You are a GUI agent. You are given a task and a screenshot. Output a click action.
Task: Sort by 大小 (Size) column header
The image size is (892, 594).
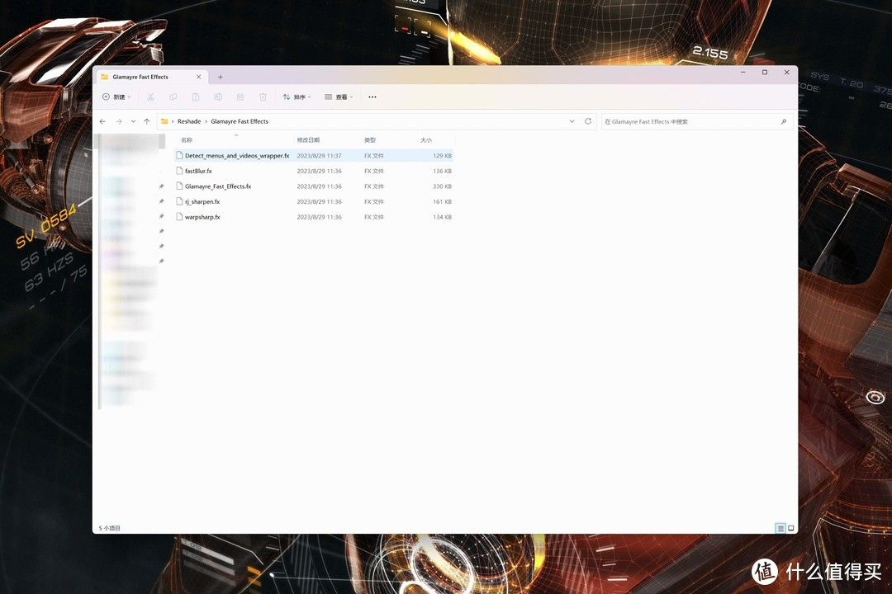(426, 139)
